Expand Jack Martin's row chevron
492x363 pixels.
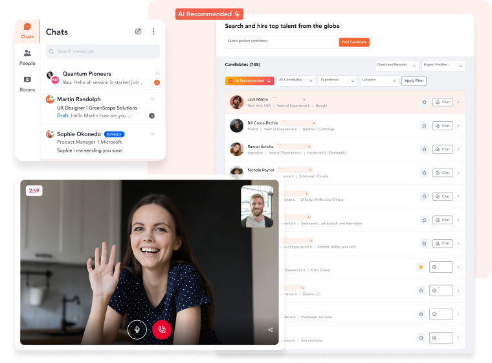[458, 102]
